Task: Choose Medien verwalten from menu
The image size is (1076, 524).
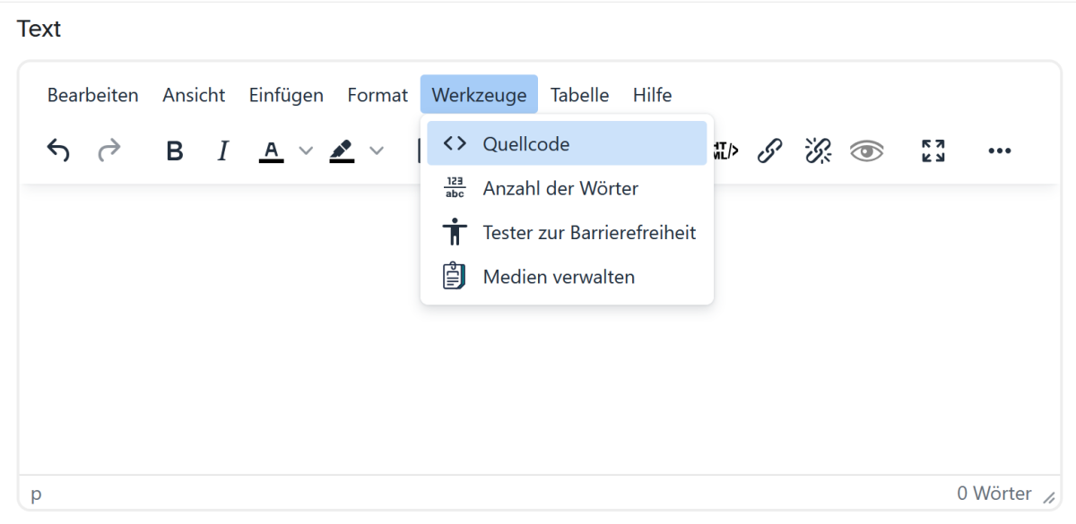Action: pyautogui.click(x=567, y=277)
